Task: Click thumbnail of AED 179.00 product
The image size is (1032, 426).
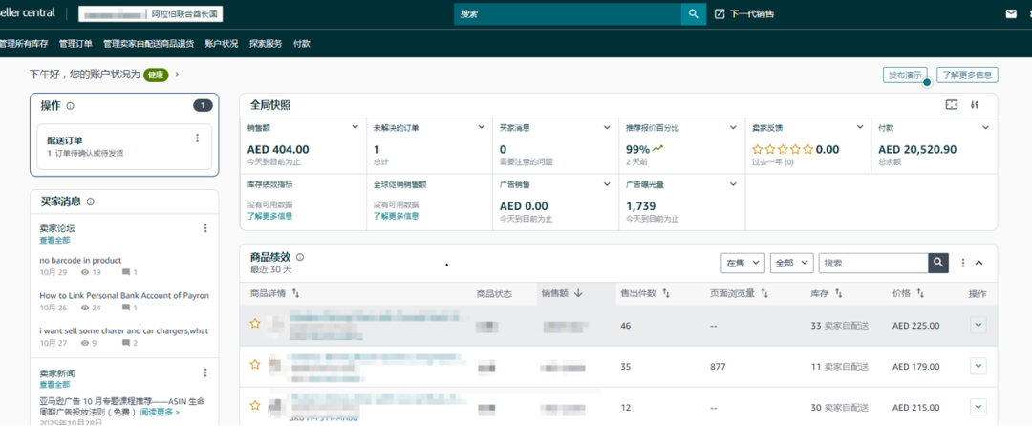Action: (276, 366)
